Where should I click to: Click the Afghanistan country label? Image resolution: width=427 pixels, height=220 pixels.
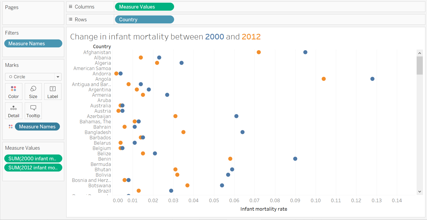[x=97, y=52]
